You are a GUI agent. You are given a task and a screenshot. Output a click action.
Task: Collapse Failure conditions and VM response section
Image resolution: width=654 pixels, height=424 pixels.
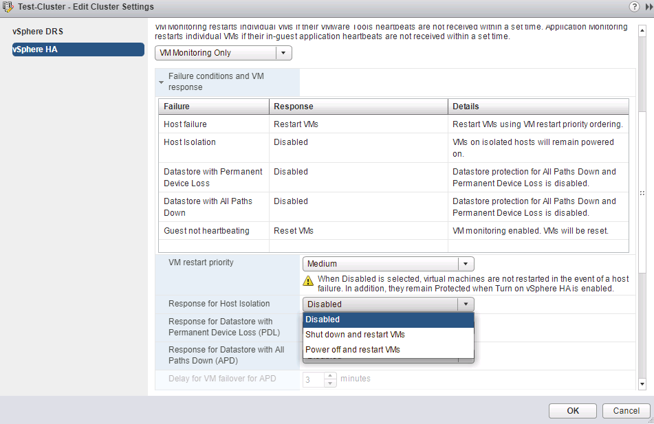pyautogui.click(x=162, y=82)
